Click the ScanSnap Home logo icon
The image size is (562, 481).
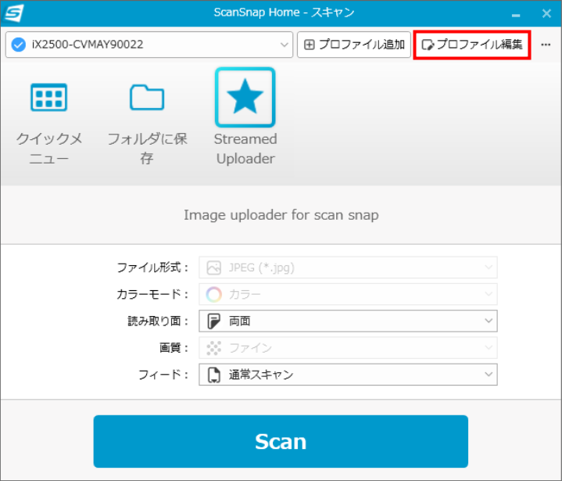[14, 13]
